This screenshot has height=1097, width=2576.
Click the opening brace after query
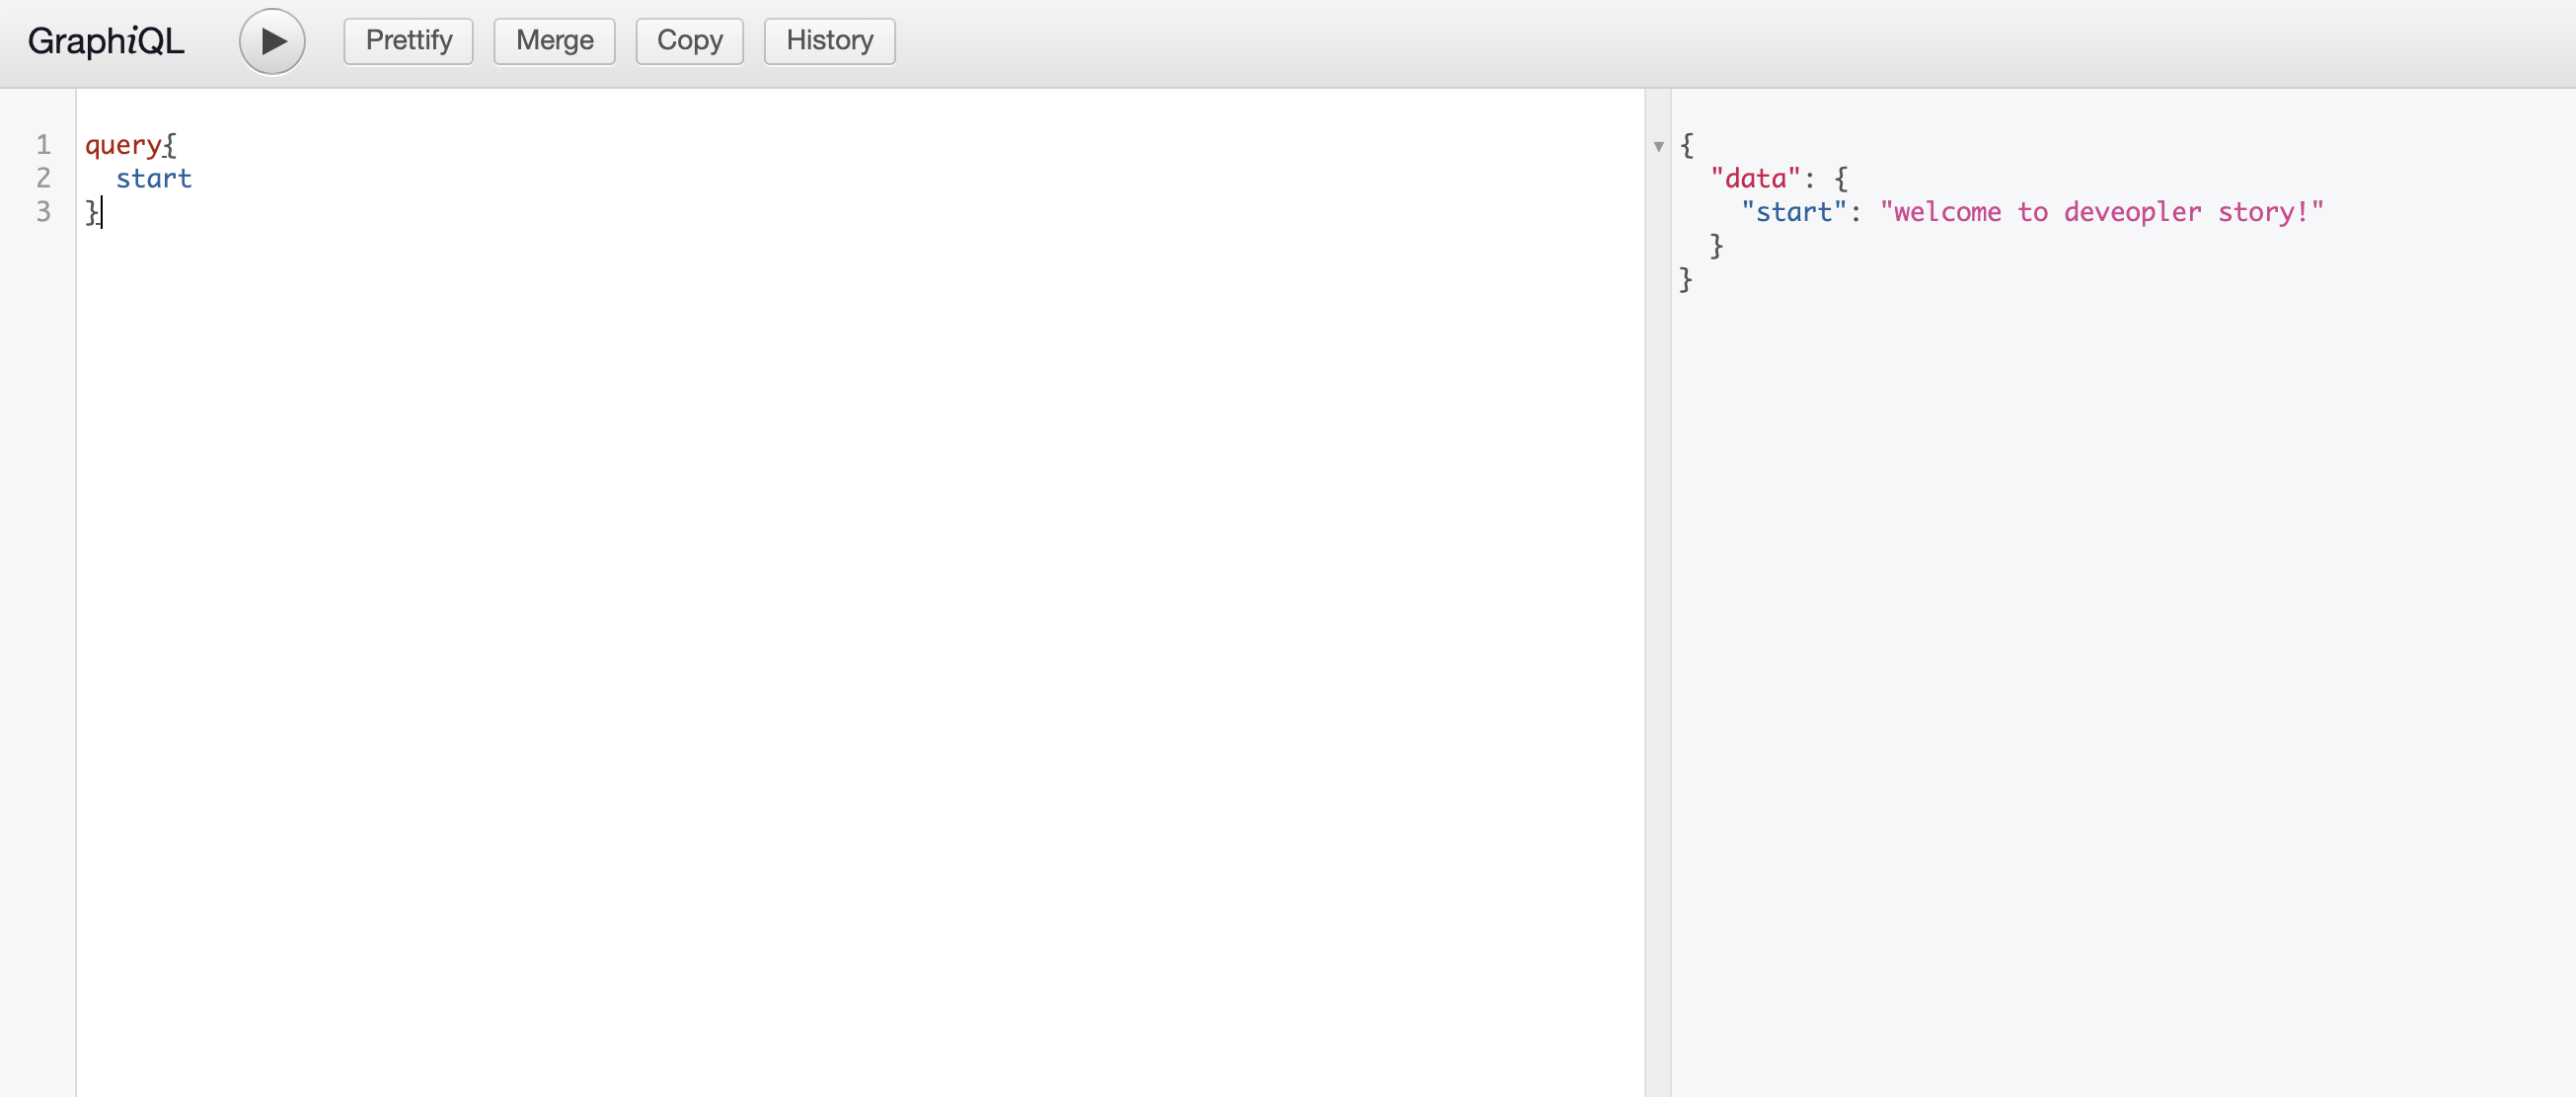tap(171, 145)
